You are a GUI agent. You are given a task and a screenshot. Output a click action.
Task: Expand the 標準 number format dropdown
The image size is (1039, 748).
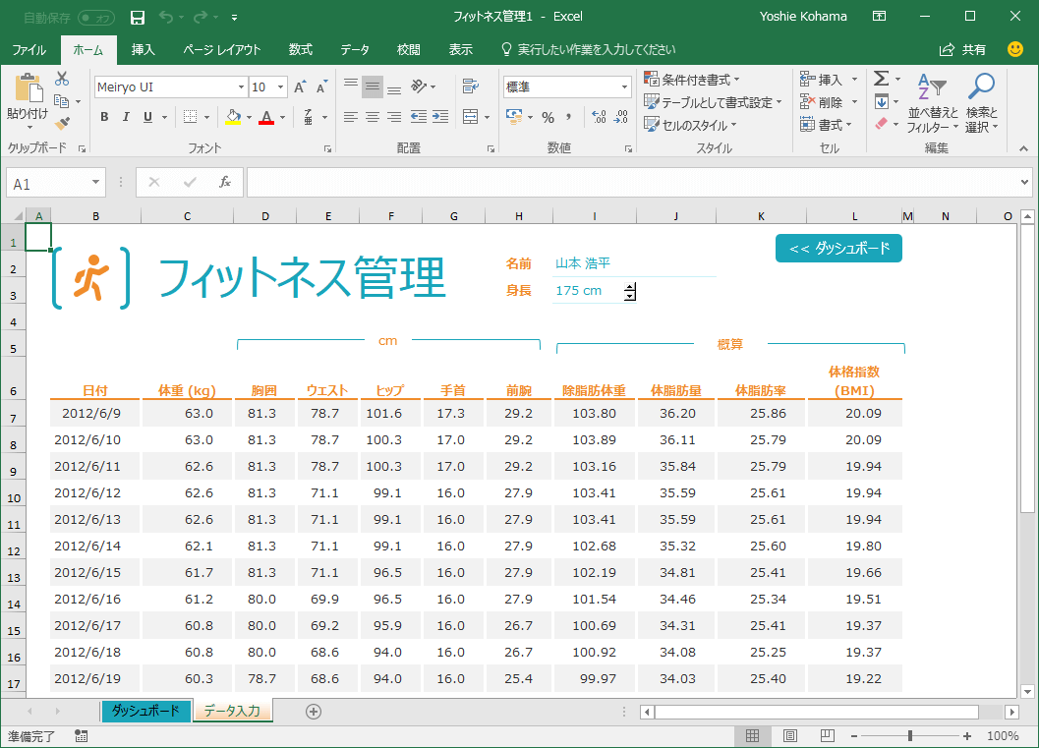click(624, 87)
